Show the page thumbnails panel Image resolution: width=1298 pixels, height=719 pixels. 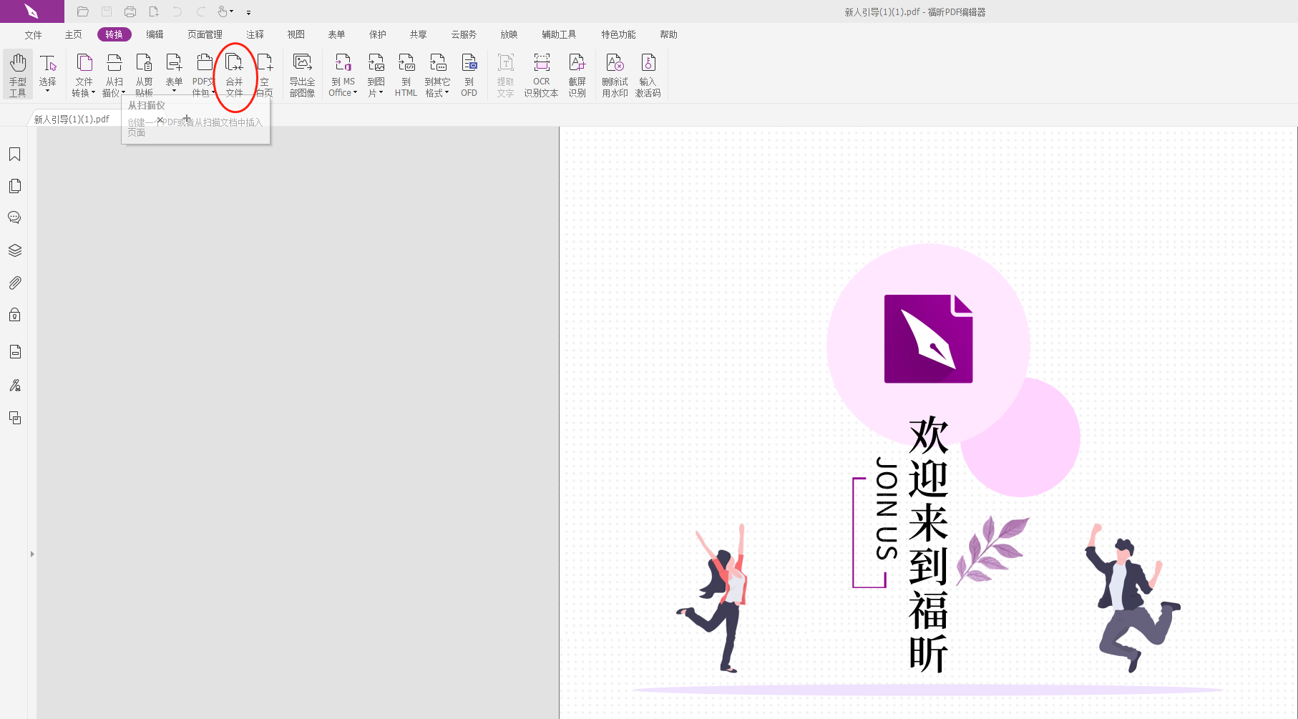pyautogui.click(x=15, y=185)
